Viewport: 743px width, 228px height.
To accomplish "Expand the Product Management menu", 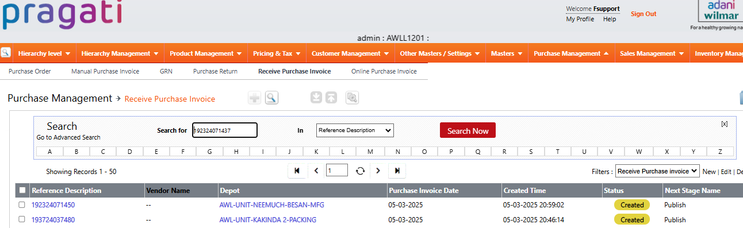I will (206, 53).
